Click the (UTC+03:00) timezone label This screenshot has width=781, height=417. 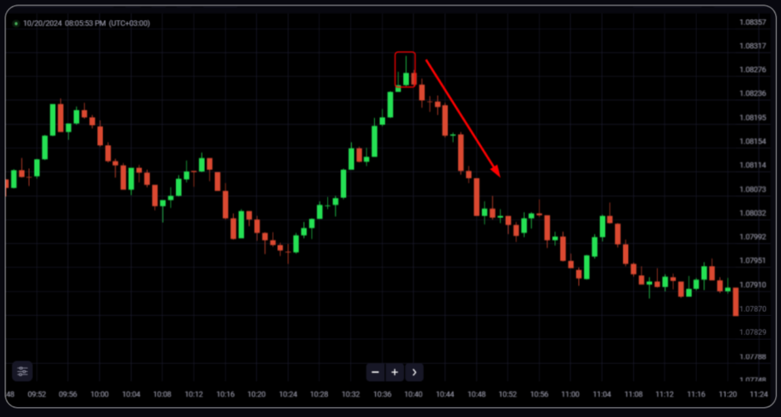point(129,24)
